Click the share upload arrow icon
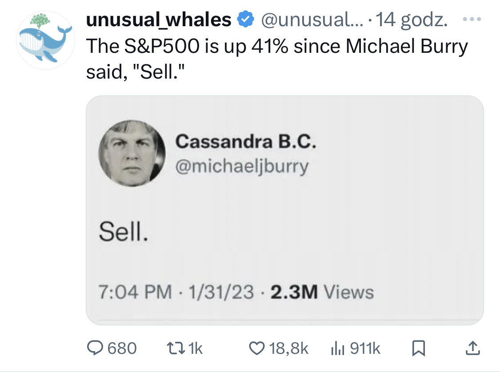 (473, 348)
